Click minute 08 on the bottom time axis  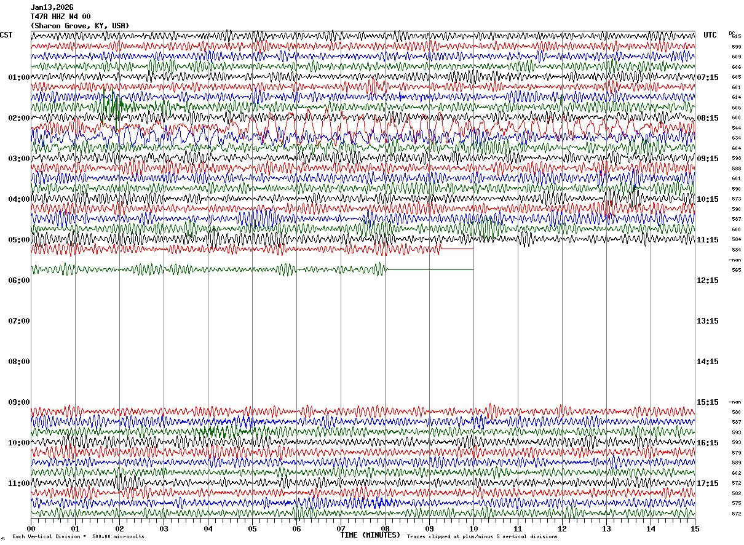pos(385,529)
